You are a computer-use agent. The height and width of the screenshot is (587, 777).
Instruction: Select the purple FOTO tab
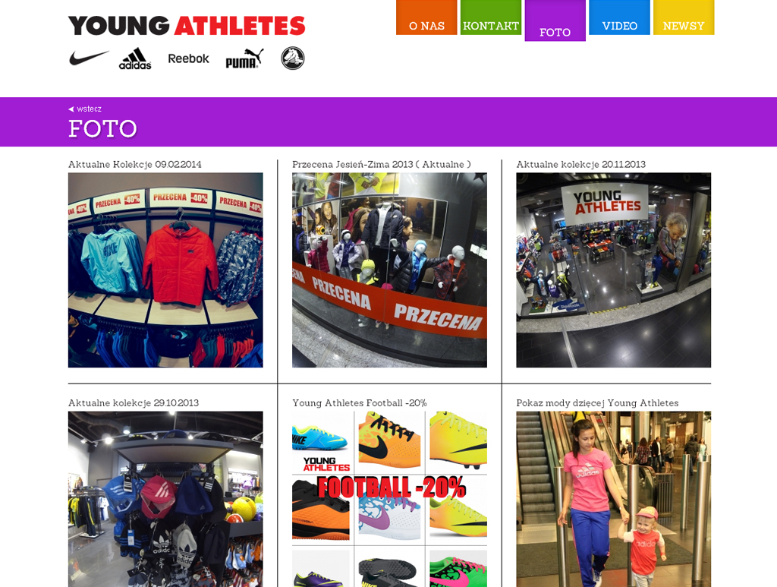(x=555, y=21)
